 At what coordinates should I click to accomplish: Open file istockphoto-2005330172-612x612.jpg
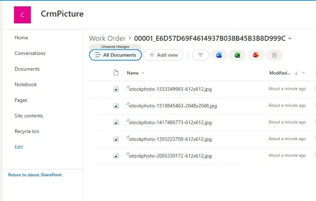click(x=170, y=156)
